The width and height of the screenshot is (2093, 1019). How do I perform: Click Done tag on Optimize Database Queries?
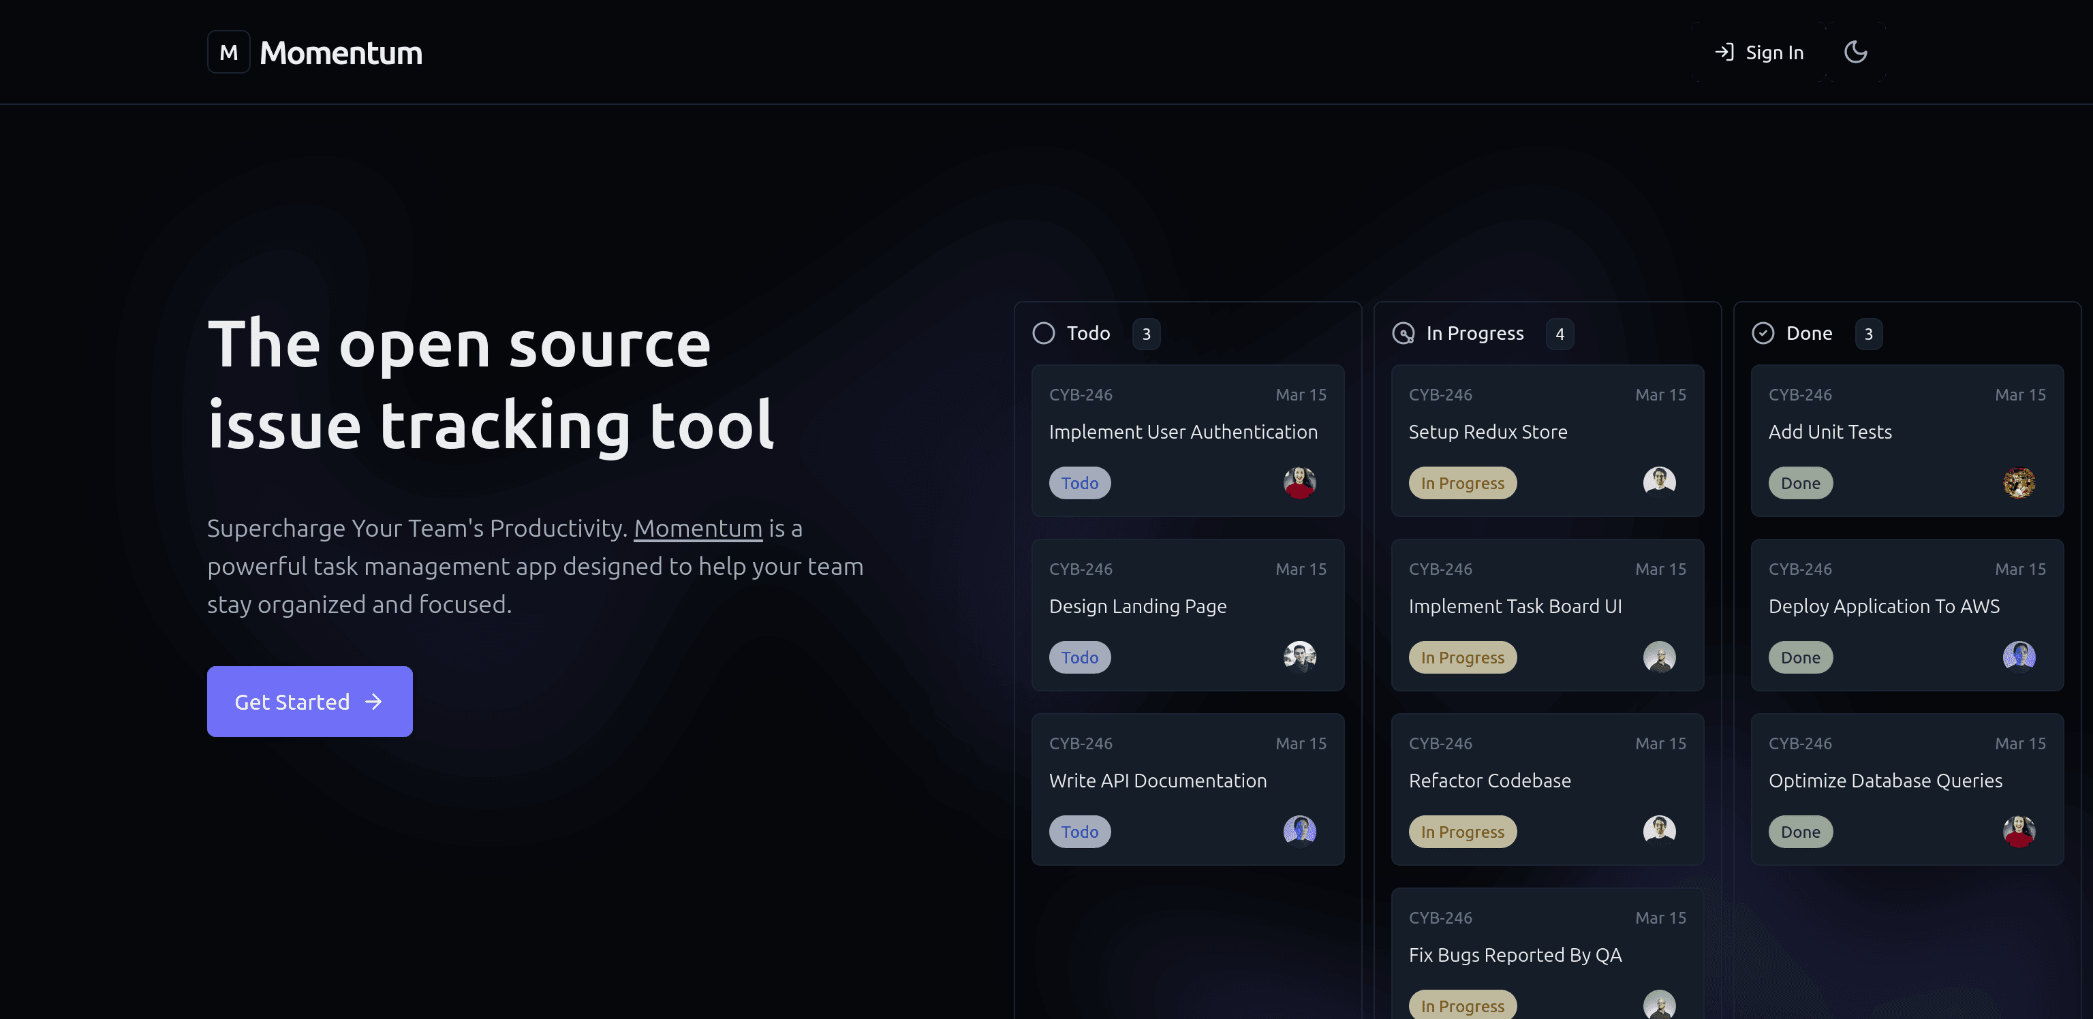coord(1801,831)
